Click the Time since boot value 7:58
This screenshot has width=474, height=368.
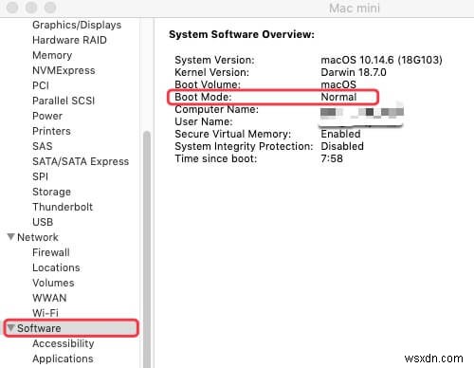tap(332, 158)
